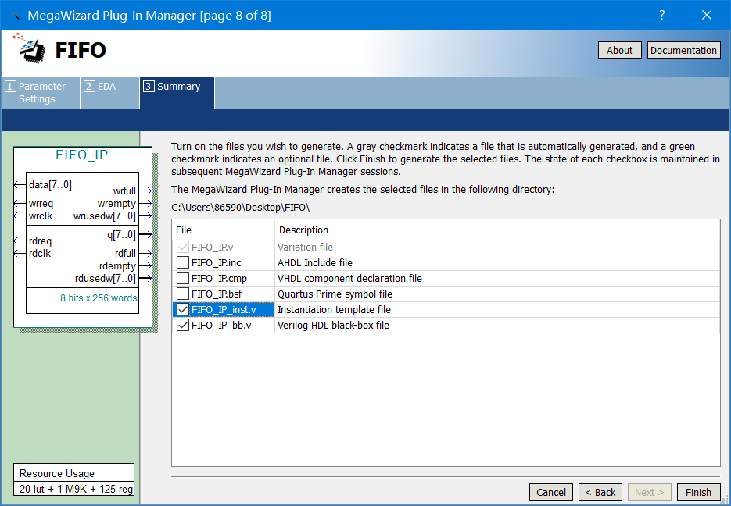
Task: Select the FIFO_IP.bsf file name
Action: [217, 294]
